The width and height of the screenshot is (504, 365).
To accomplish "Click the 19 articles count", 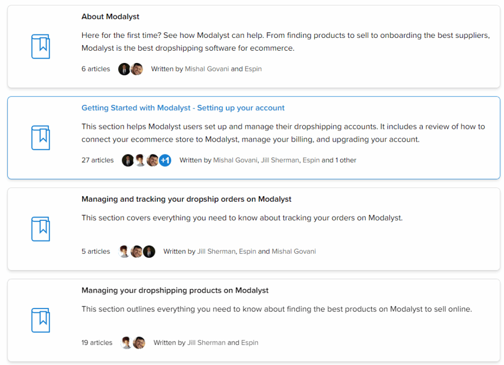I will coord(97,342).
